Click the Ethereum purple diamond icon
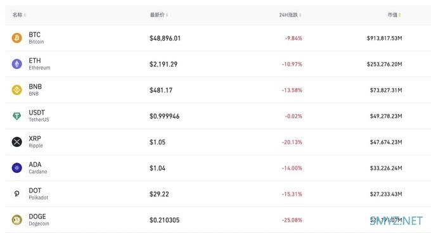Image resolution: width=431 pixels, height=233 pixels. [16, 64]
